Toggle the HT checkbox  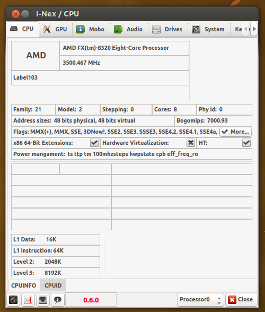[x=246, y=143]
